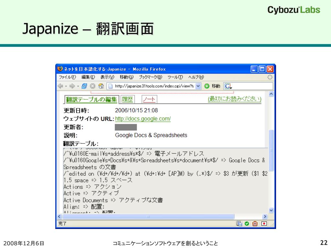This screenshot has width=331, height=248.
Task: Click the Japanese flag Japanize status icon
Action: [264, 223]
